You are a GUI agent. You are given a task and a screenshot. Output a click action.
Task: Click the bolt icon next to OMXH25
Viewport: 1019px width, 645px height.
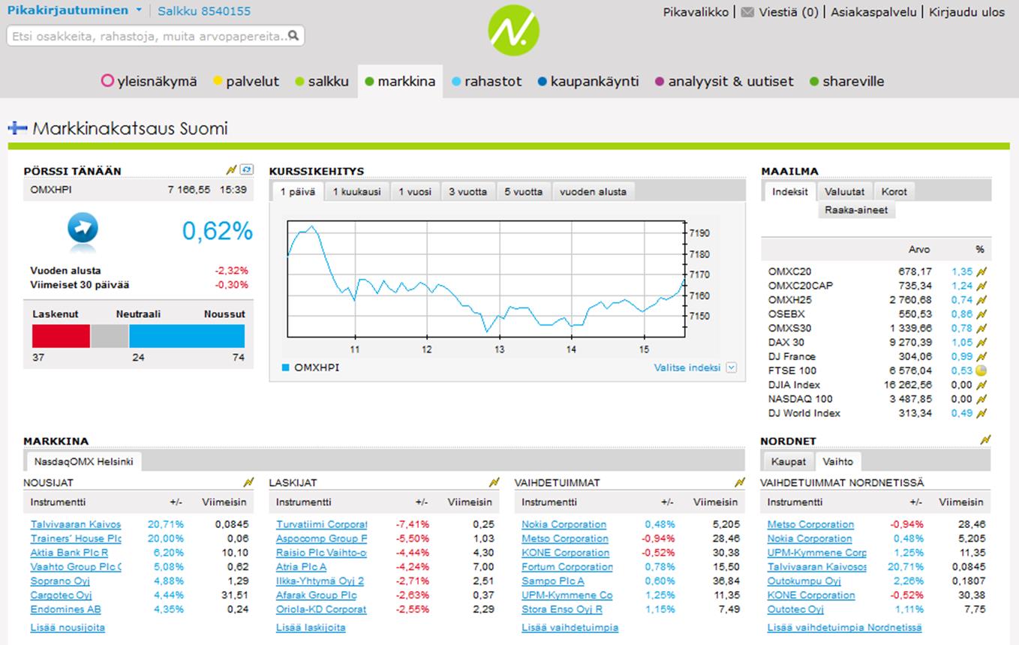(981, 300)
